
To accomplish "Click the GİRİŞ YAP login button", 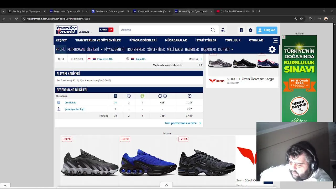I will coord(267,30).
